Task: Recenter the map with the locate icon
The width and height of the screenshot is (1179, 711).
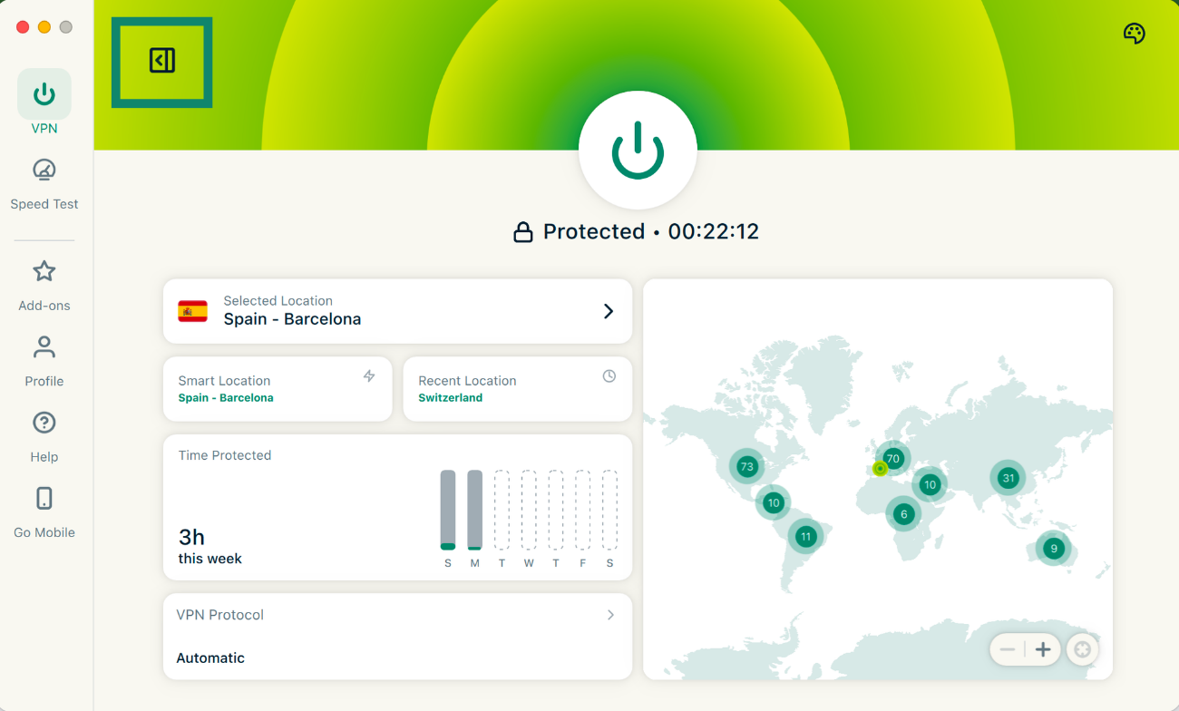Action: pos(1082,649)
